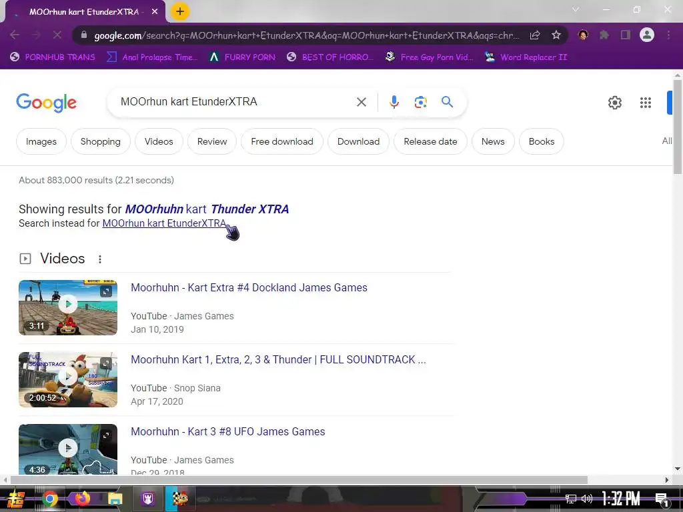Select the Release date filter chip
The width and height of the screenshot is (683, 512).
[430, 141]
